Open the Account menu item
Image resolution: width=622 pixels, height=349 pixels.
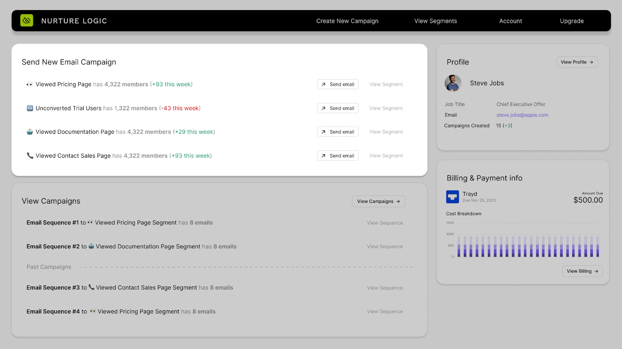tap(510, 21)
